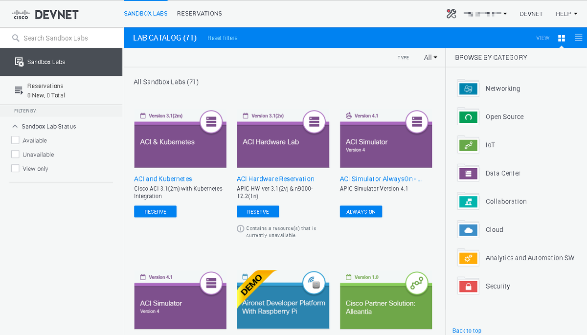
Task: Click the Collaboration category folder icon
Action: click(468, 201)
